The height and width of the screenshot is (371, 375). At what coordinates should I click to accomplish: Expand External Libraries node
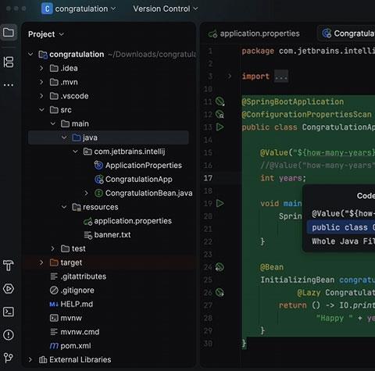[30, 360]
